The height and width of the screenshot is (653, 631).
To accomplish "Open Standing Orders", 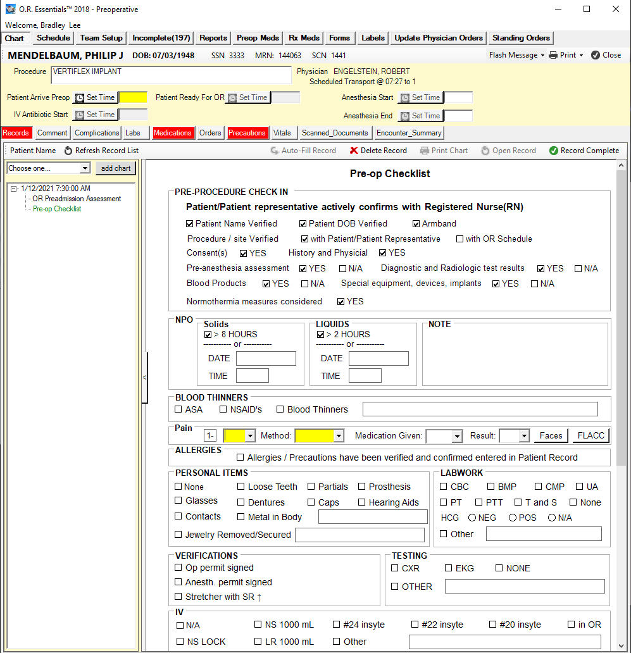I will pos(521,38).
